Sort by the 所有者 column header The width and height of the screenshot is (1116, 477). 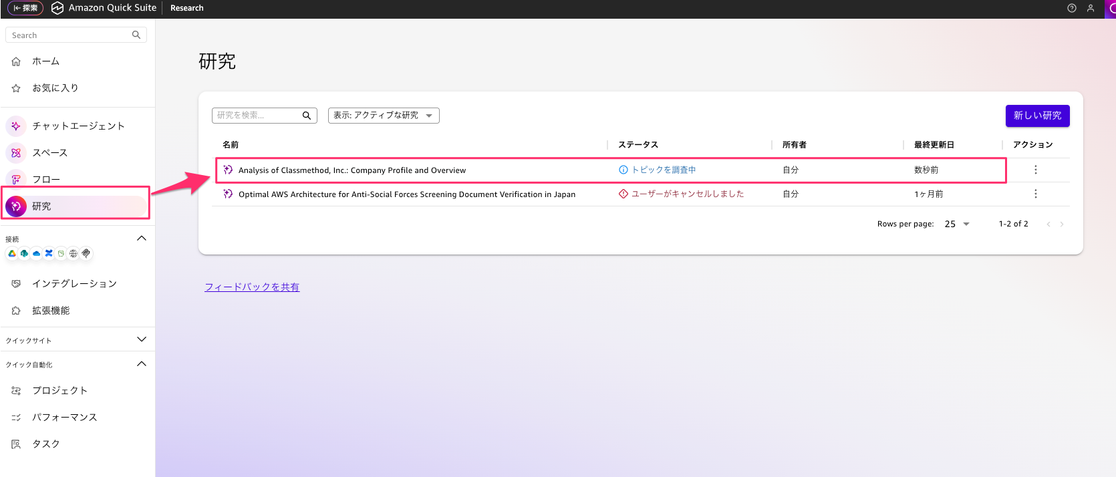pos(795,145)
